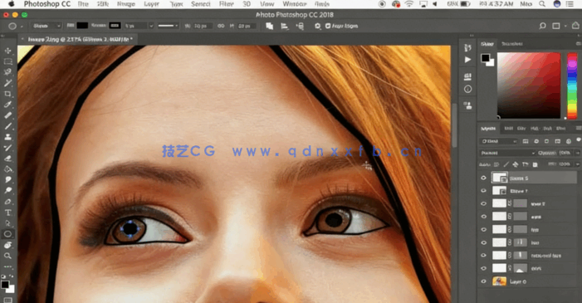Click the Stroke color swatch in options bar
The width and height of the screenshot is (582, 303).
click(115, 26)
